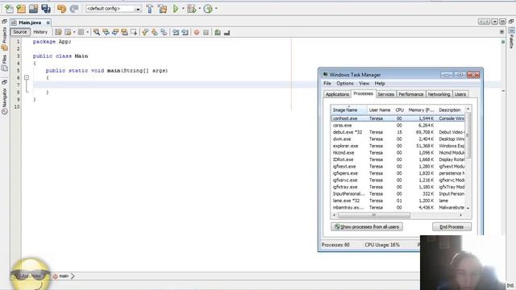Image resolution: width=516 pixels, height=290 pixels.
Task: Click the vertical scrollbar thumb in process list
Action: coord(468,135)
